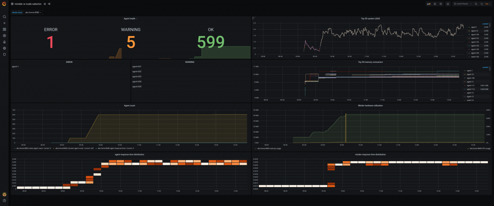Screen dimensions: 494x206
Task: Click the Create plus icon in sidebar
Action: tap(4, 23)
